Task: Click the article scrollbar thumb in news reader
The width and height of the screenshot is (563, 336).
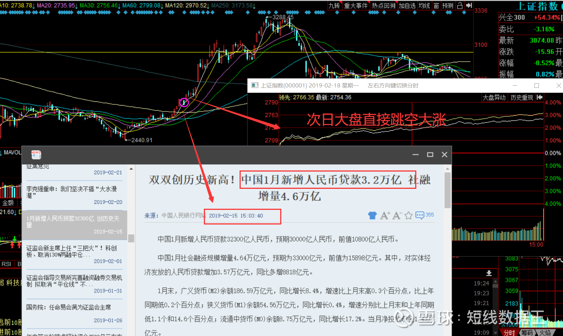Action: pyautogui.click(x=448, y=190)
